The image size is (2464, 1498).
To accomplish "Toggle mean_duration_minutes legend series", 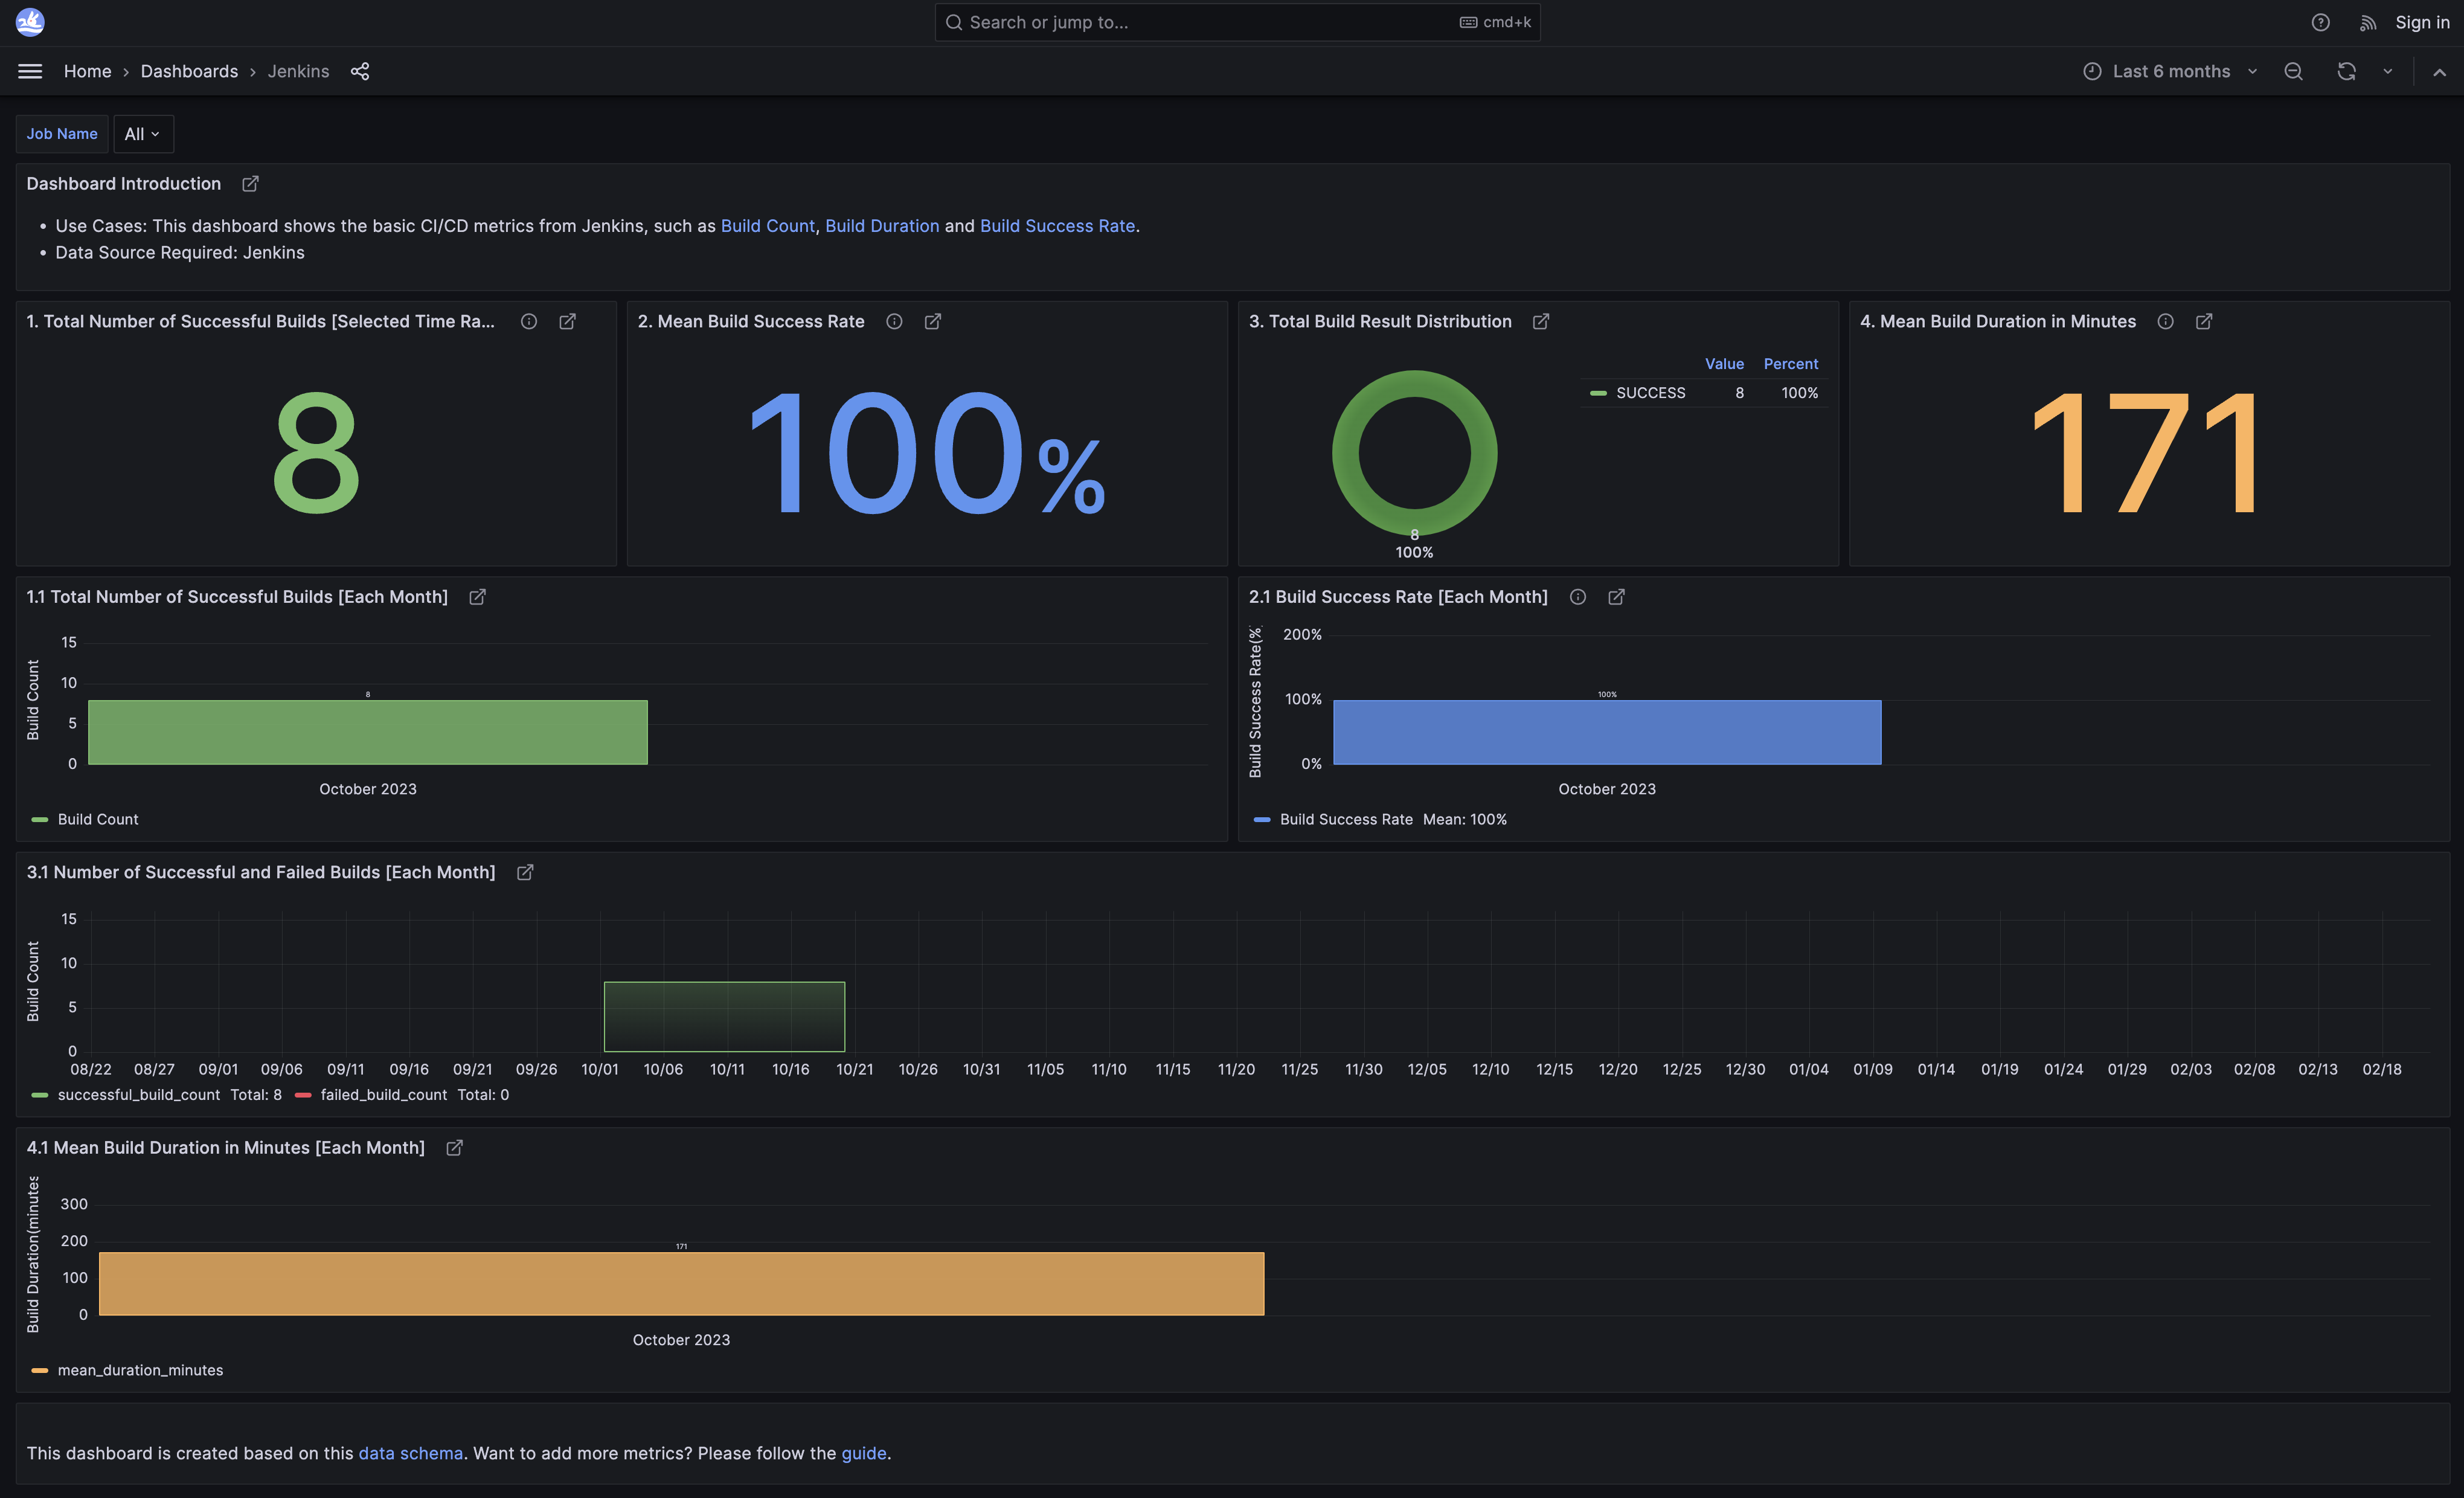I will pos(140,1370).
